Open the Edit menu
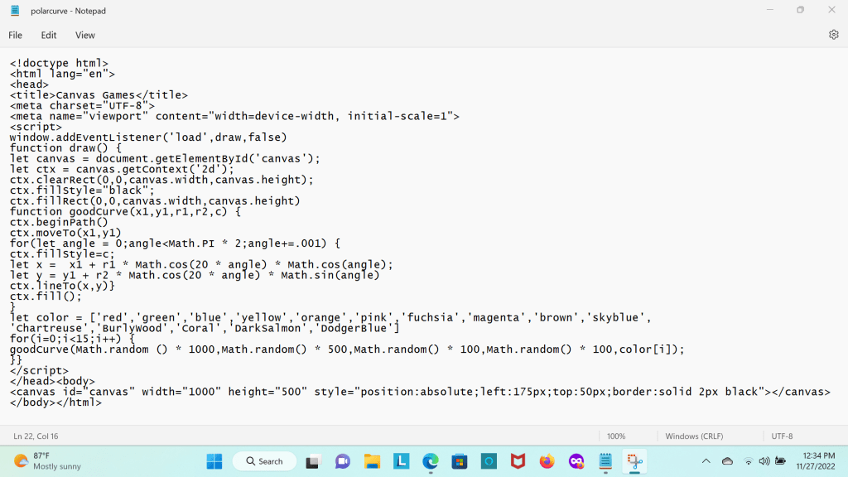The width and height of the screenshot is (848, 477). (x=49, y=36)
